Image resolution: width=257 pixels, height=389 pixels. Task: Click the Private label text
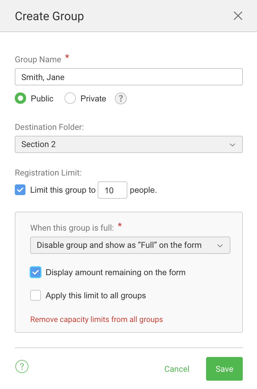click(x=93, y=99)
